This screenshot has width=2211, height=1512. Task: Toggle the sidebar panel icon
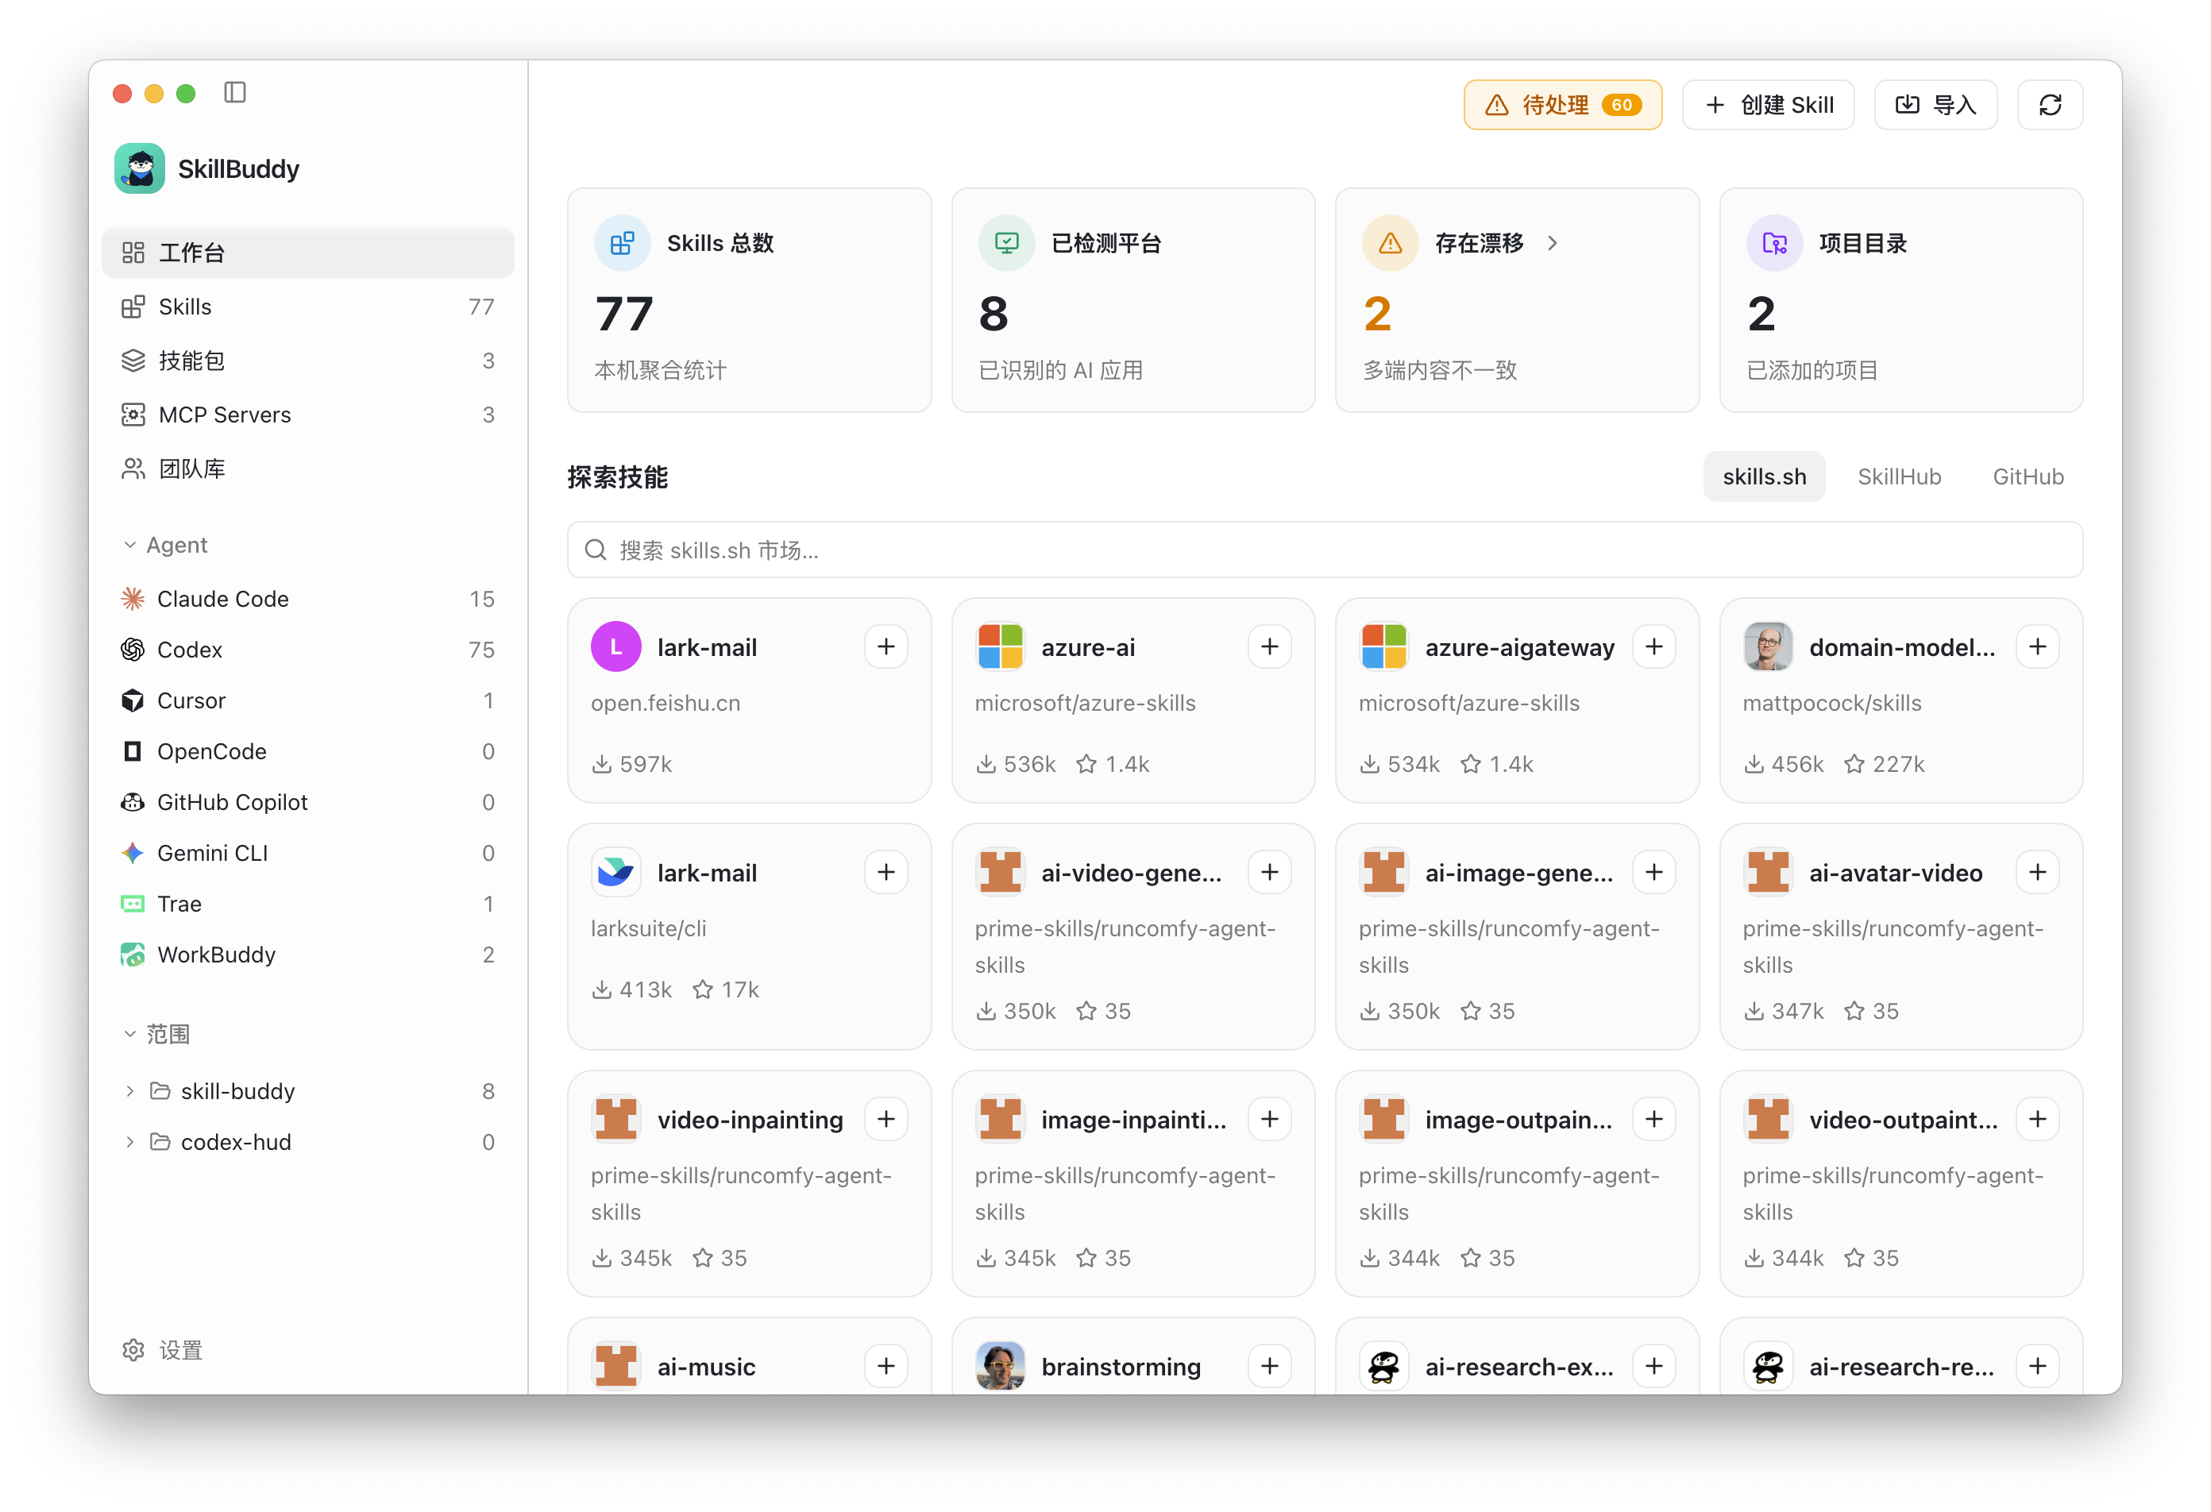235,92
